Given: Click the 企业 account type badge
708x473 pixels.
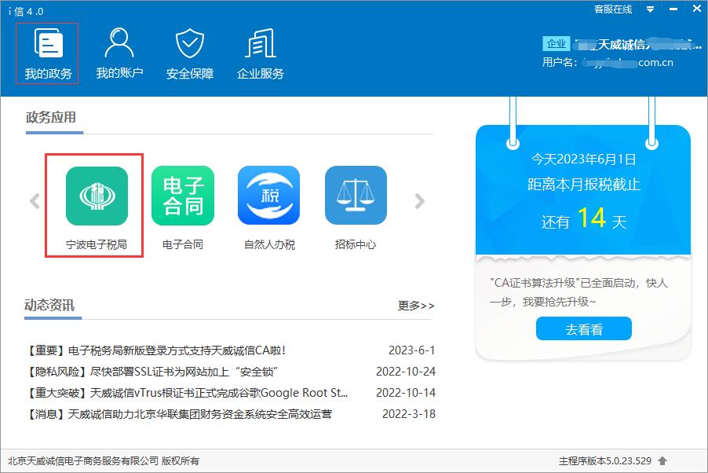Looking at the screenshot, I should tap(556, 44).
